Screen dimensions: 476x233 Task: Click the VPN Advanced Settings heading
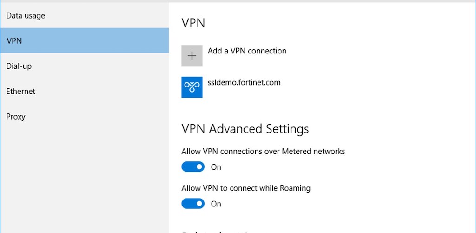point(245,129)
